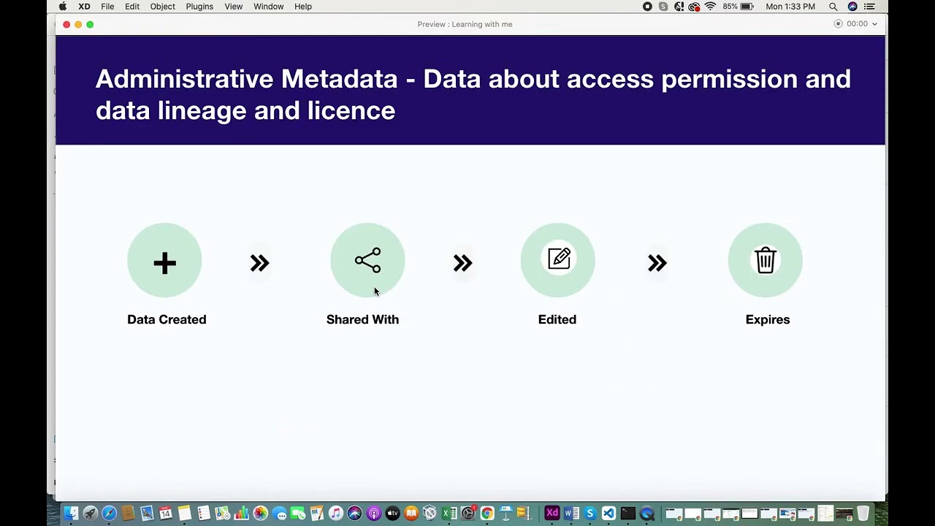Open Numbers from the dock
The image size is (935, 526).
(241, 514)
